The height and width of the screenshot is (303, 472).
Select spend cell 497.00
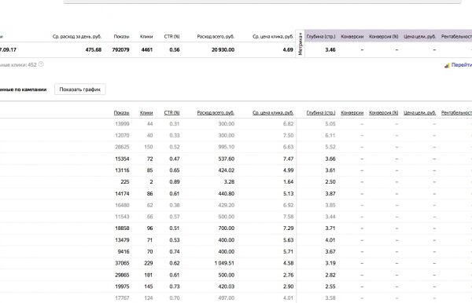click(227, 298)
